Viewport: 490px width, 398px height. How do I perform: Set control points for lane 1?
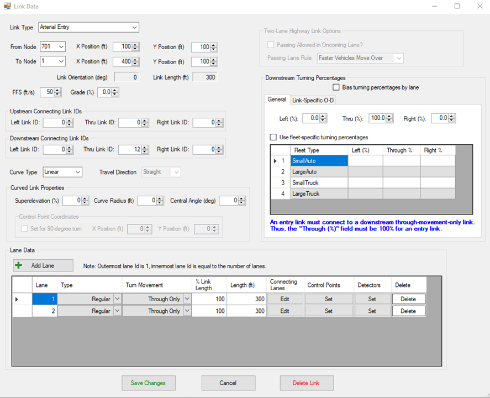pos(329,299)
